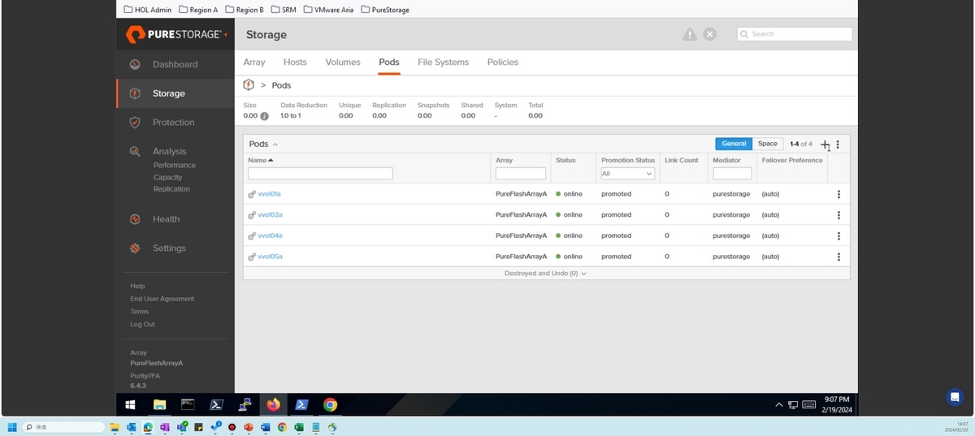Image resolution: width=975 pixels, height=436 pixels.
Task: Open the options menu for vvol02a row
Action: click(838, 215)
